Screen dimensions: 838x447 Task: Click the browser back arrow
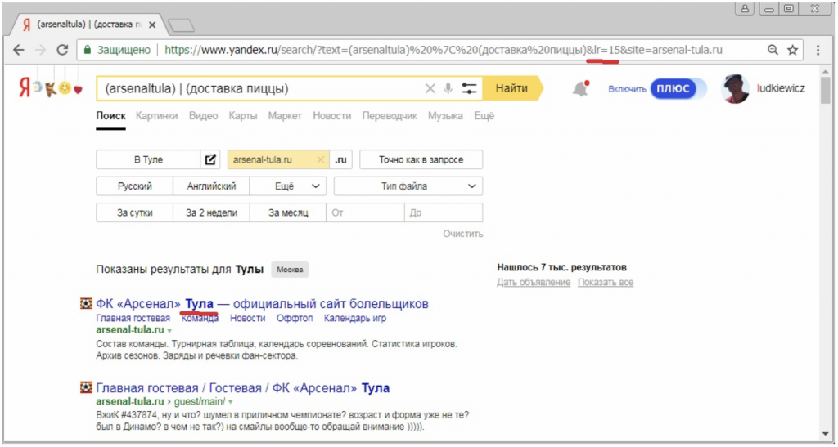point(19,50)
